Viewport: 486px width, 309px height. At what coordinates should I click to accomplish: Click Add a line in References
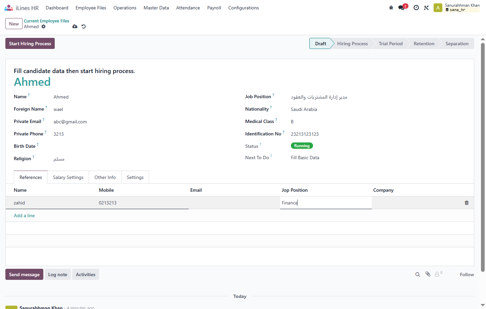pos(24,215)
